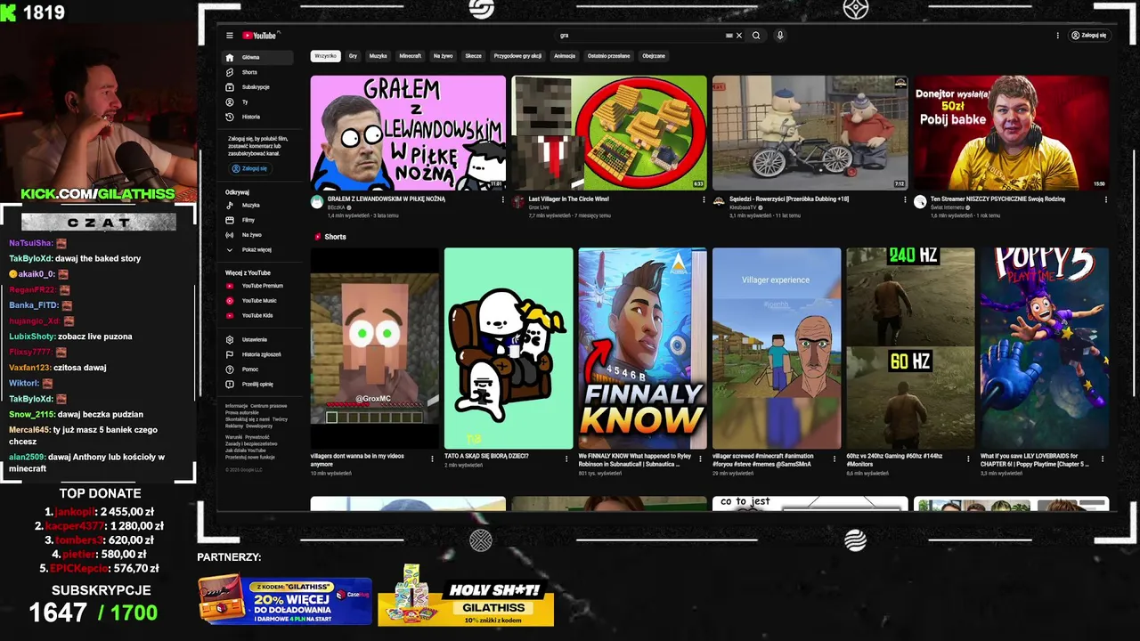Open the FINALLY KNOW Subnautica short

(642, 348)
